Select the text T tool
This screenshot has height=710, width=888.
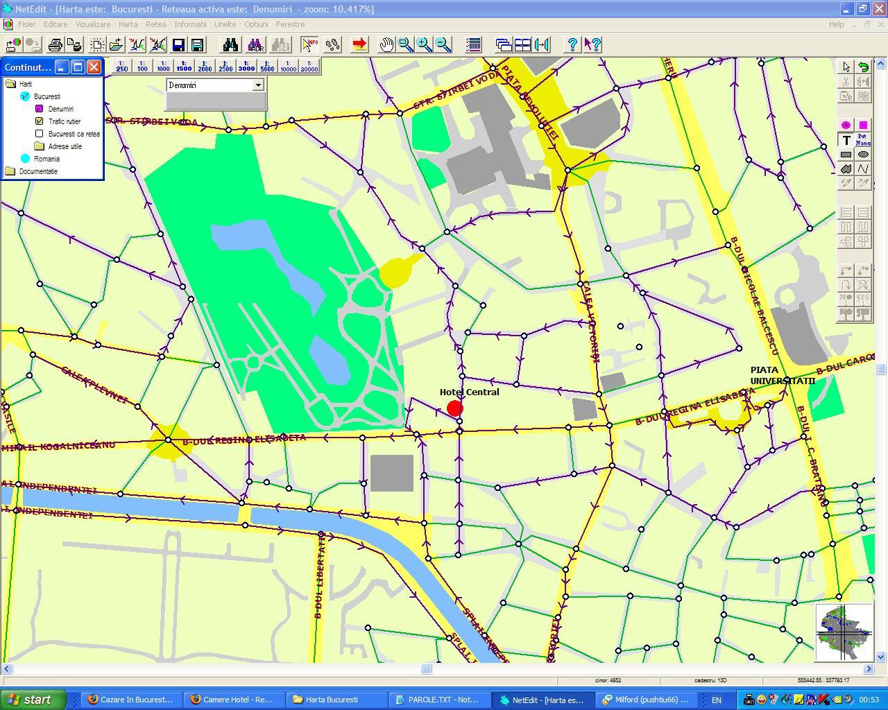pos(846,140)
